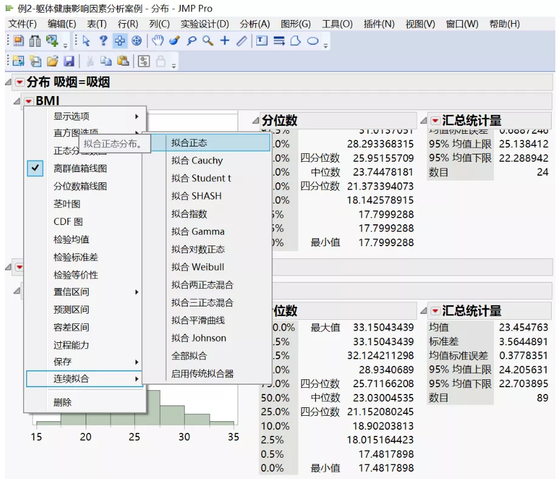Open the 图形(G) menu
The image size is (559, 479).
pyautogui.click(x=295, y=24)
